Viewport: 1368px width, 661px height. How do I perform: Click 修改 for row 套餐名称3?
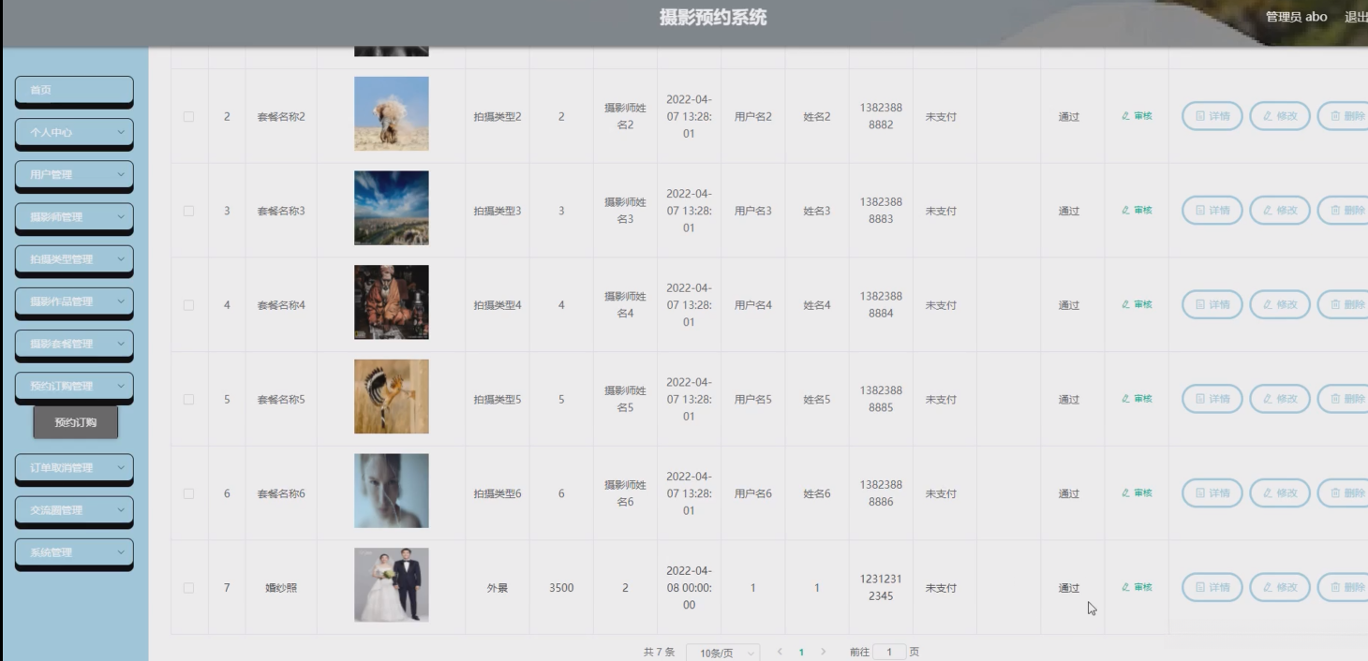point(1280,211)
